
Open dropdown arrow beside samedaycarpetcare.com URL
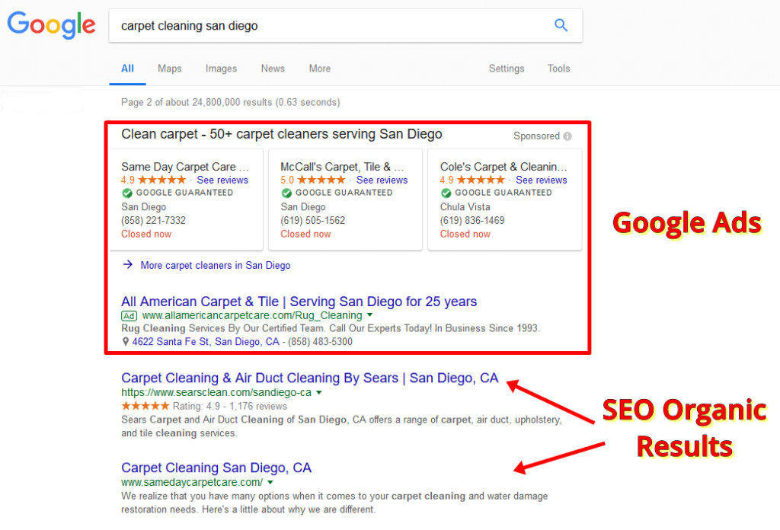pyautogui.click(x=270, y=483)
